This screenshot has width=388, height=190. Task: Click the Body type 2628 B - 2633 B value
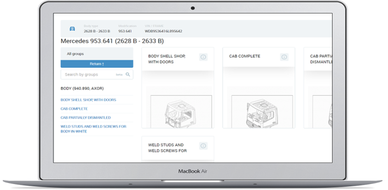click(x=97, y=31)
